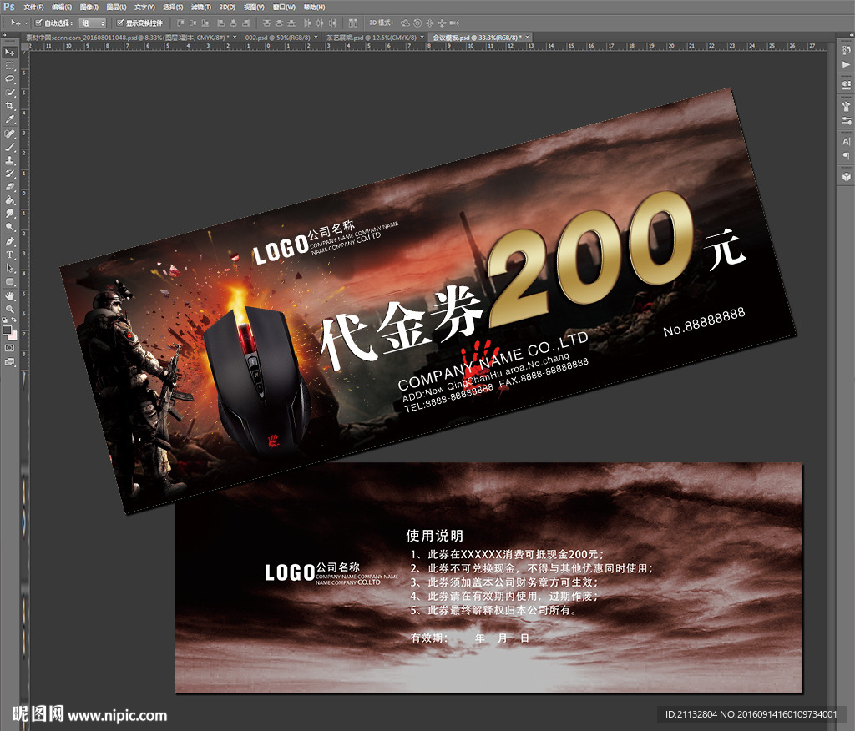Align right edges in options bar
The height and width of the screenshot is (731, 855).
[x=246, y=23]
